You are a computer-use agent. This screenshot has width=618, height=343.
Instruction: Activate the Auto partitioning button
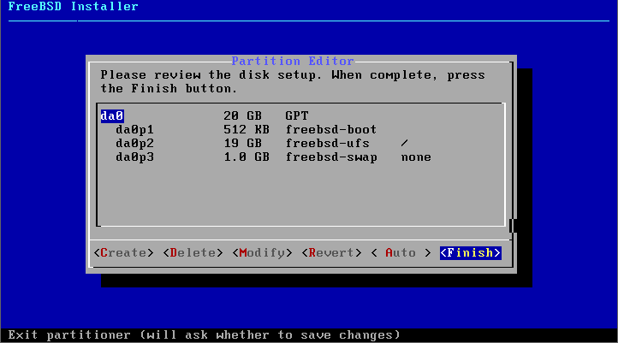(401, 252)
